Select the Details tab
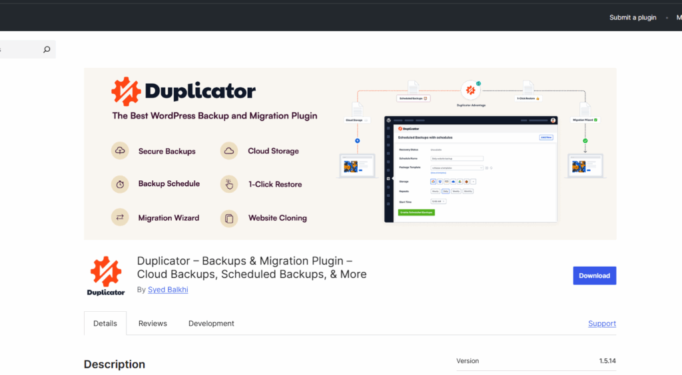Screen dimensions: 682x375 [105, 324]
